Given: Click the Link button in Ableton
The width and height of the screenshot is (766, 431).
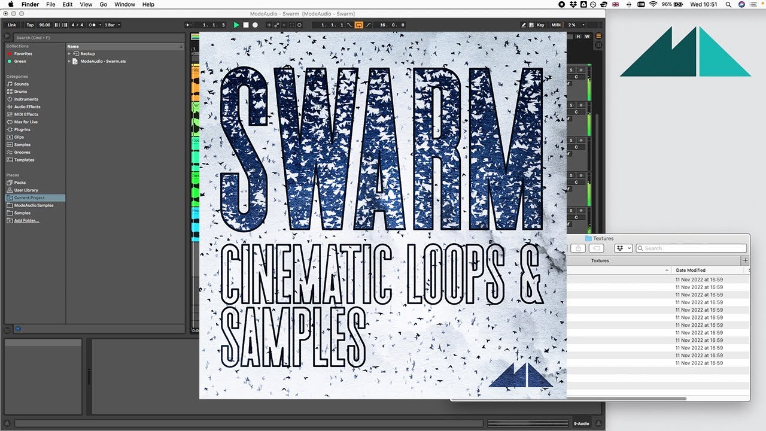Looking at the screenshot, I should [x=12, y=25].
